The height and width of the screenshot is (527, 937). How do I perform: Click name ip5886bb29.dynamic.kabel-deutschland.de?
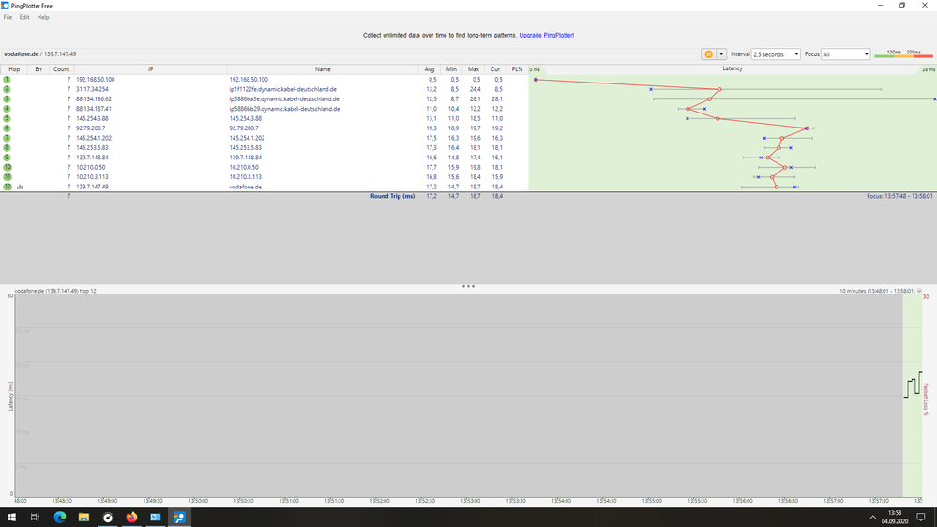click(x=284, y=109)
